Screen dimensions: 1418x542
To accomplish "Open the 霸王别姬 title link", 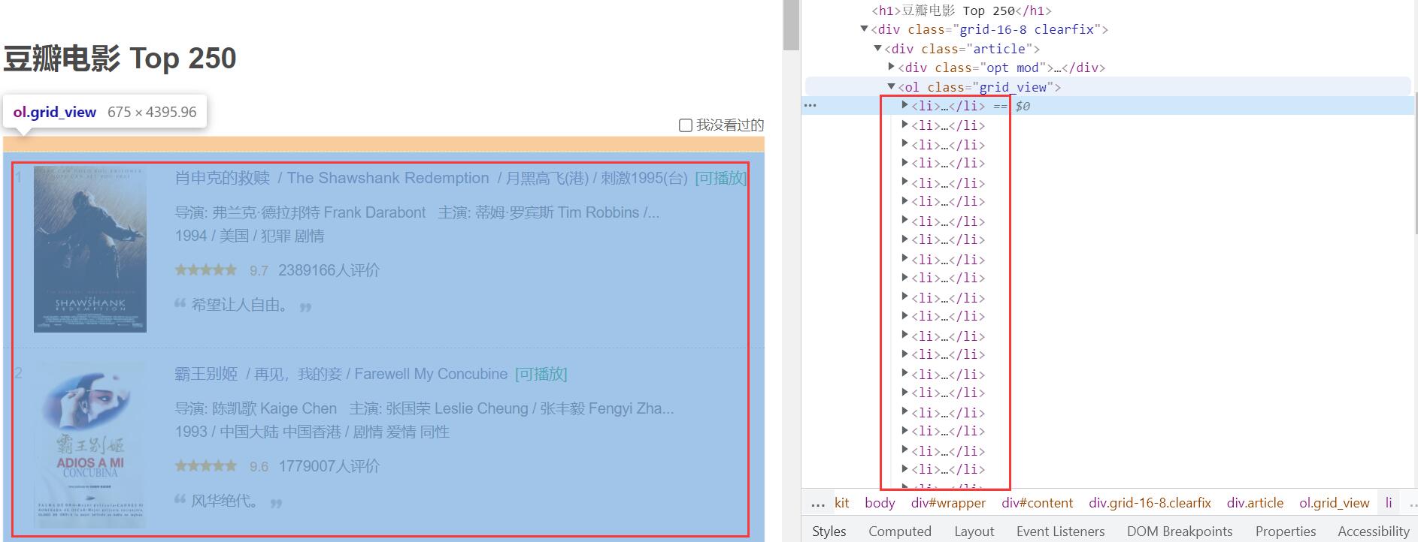I will coord(206,374).
